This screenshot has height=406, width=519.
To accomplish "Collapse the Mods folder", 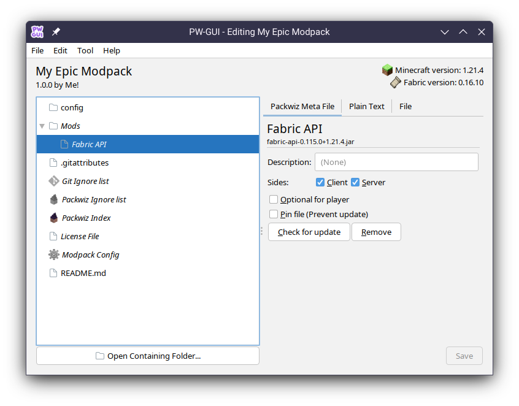I will (41, 126).
